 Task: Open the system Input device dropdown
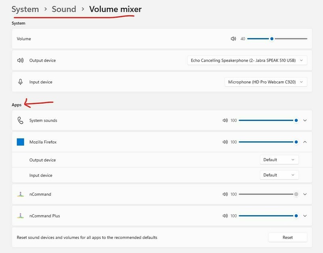pyautogui.click(x=266, y=82)
